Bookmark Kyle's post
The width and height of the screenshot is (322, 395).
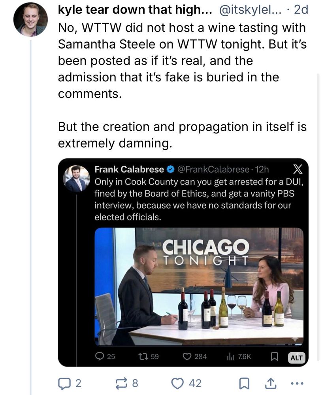point(245,383)
